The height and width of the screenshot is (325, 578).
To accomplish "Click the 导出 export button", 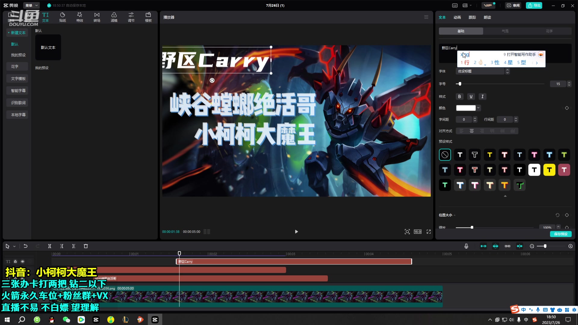I will point(534,5).
